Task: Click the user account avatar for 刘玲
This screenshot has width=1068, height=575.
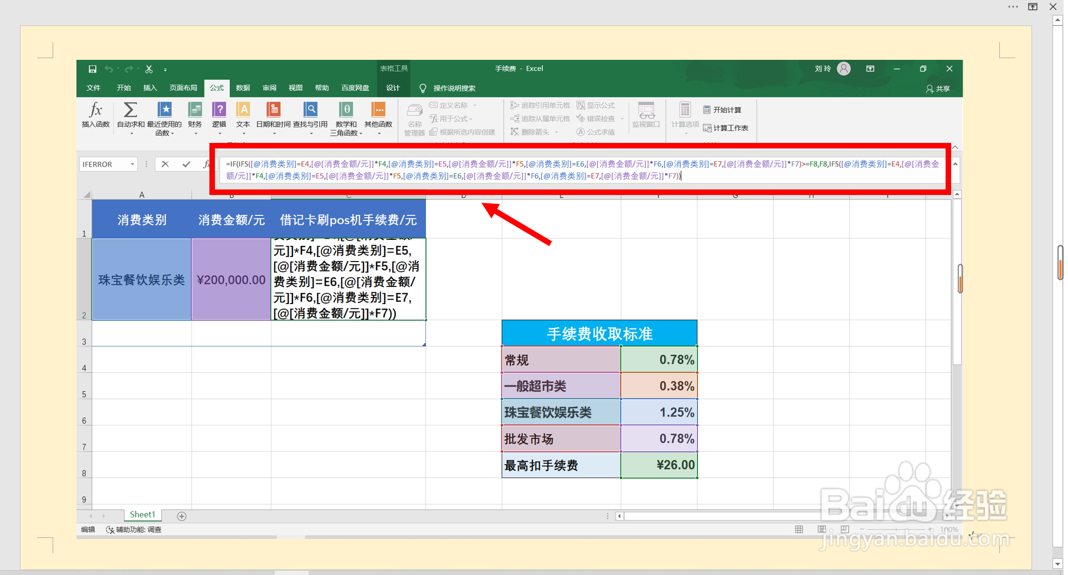Action: click(844, 69)
